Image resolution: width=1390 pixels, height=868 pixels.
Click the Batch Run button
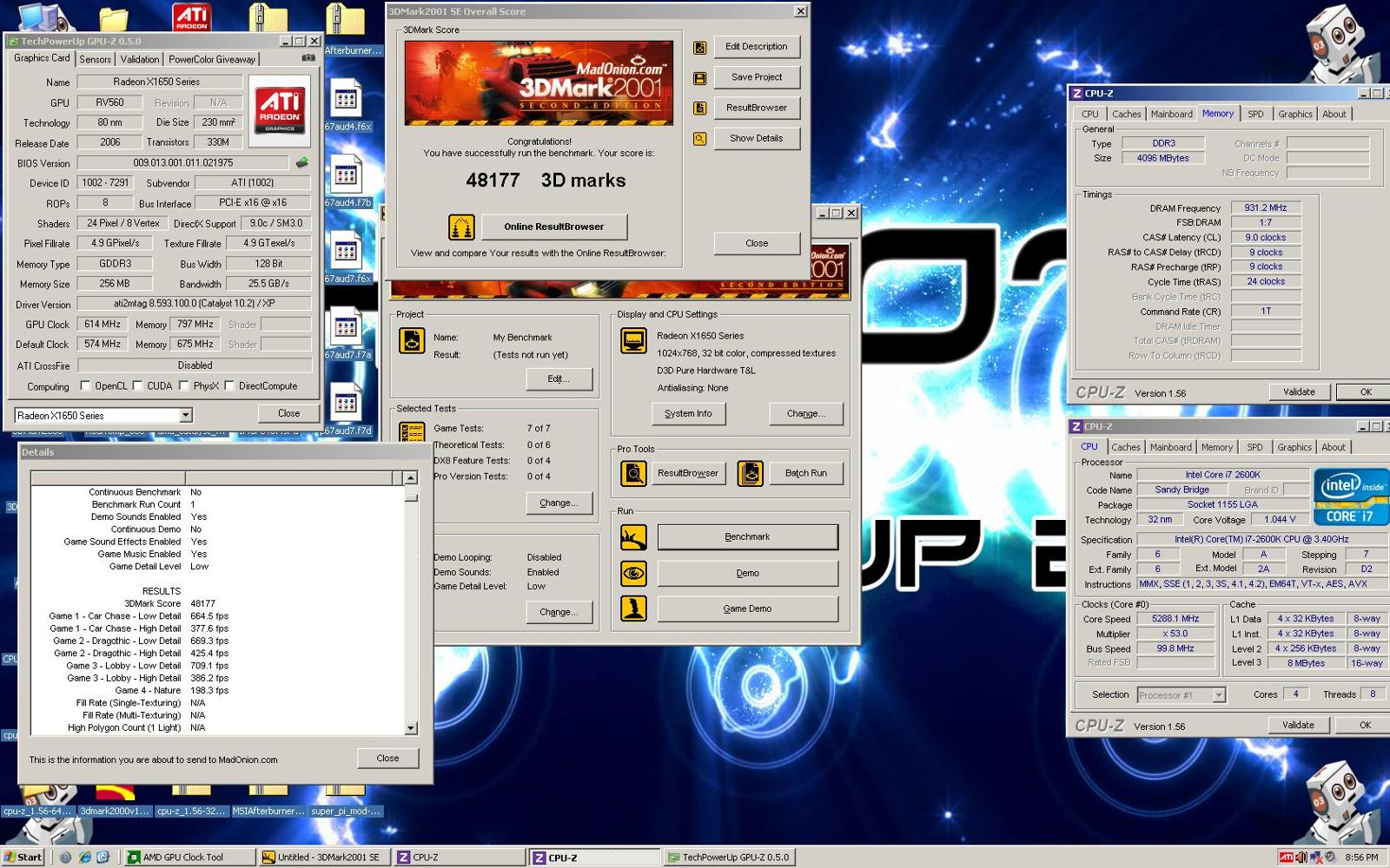[x=805, y=474]
